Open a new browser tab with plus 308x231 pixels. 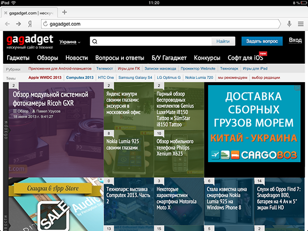[x=65, y=12]
